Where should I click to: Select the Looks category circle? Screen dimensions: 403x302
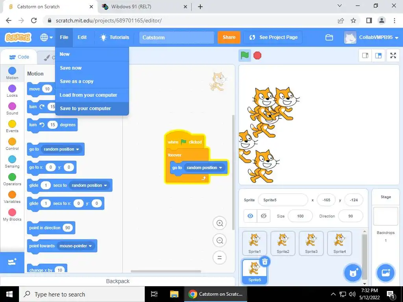[x=12, y=88]
